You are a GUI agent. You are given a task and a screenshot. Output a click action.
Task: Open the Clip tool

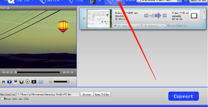tap(76, 1)
